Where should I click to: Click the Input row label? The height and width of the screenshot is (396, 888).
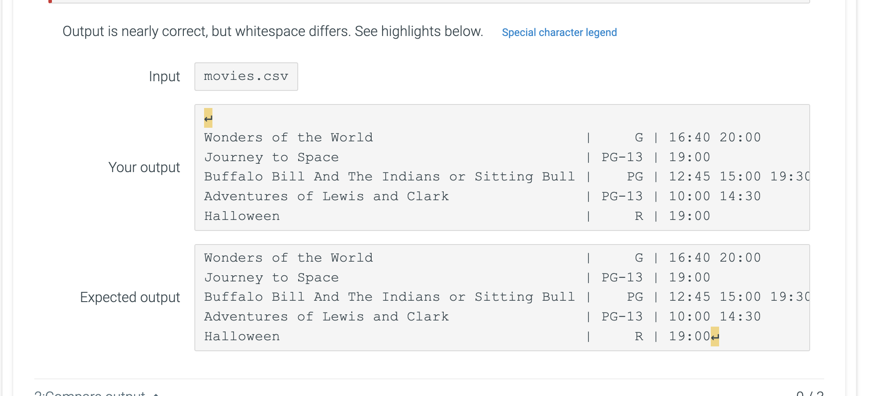tap(164, 76)
